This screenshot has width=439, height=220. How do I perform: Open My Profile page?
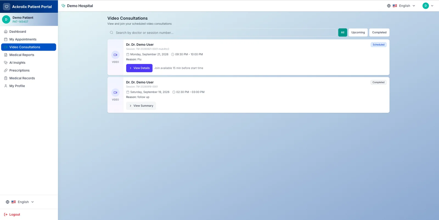click(29, 86)
